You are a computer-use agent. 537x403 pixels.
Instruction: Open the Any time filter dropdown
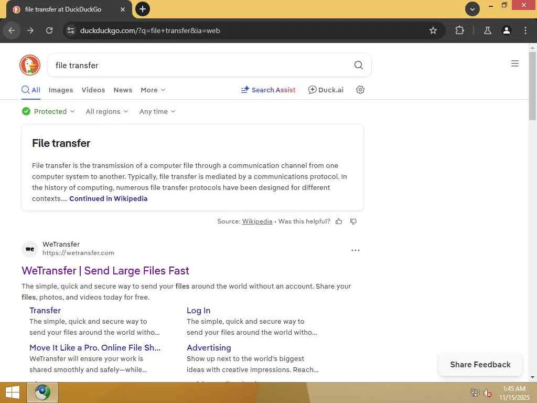coord(157,111)
